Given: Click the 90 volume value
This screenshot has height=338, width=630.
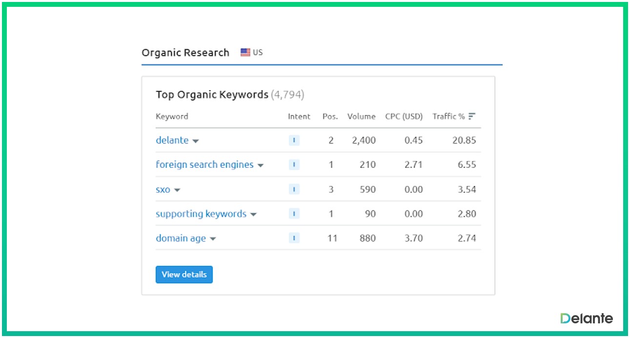Looking at the screenshot, I should [370, 214].
